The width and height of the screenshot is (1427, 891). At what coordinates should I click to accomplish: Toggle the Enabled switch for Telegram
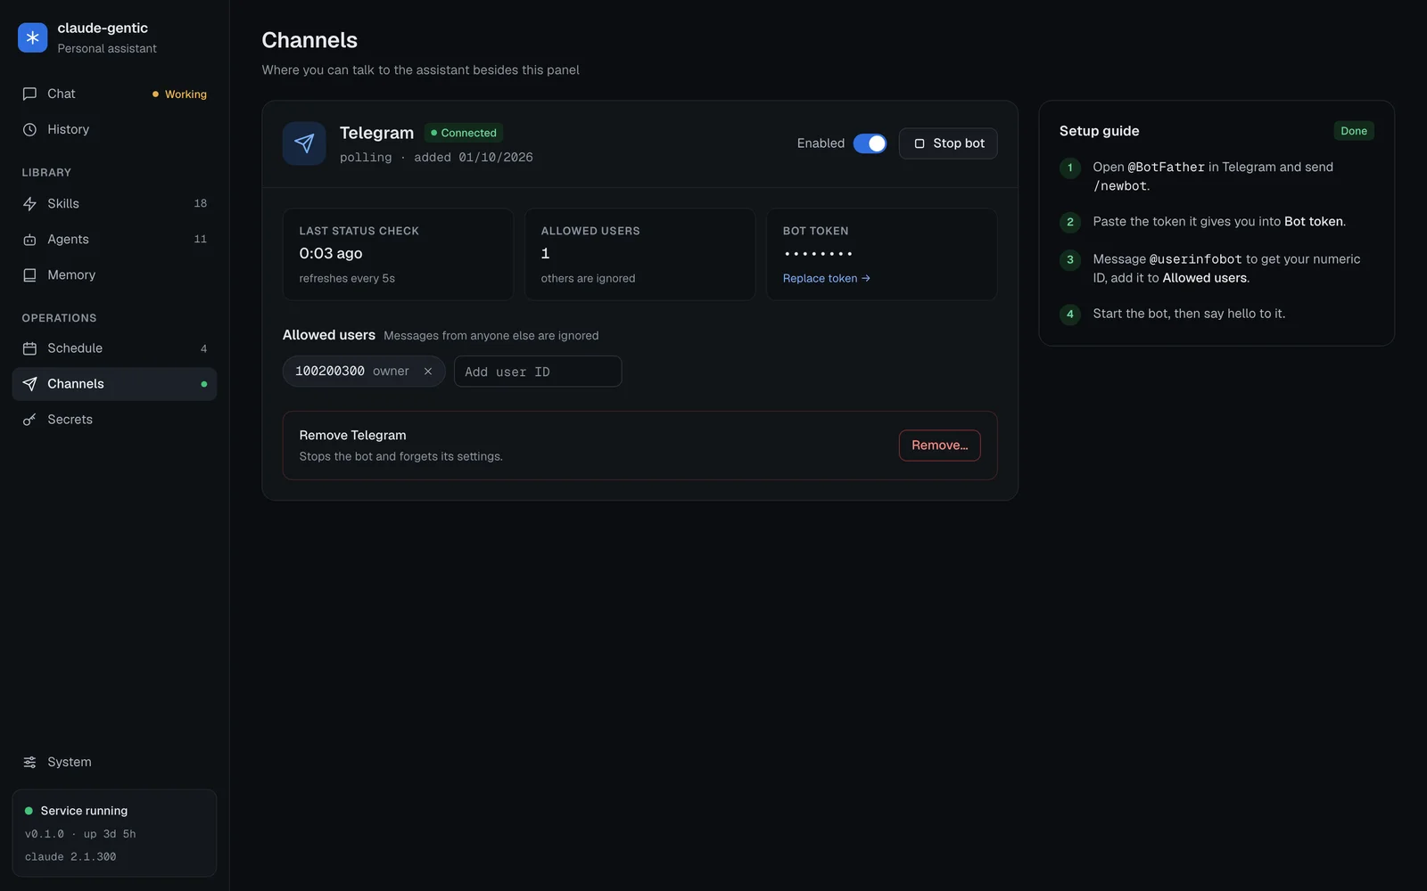click(x=870, y=143)
